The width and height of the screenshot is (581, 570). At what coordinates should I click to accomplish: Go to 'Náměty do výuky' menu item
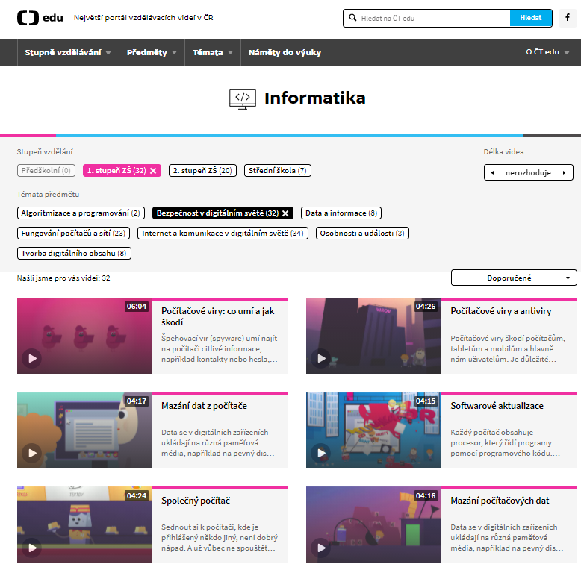pos(285,53)
